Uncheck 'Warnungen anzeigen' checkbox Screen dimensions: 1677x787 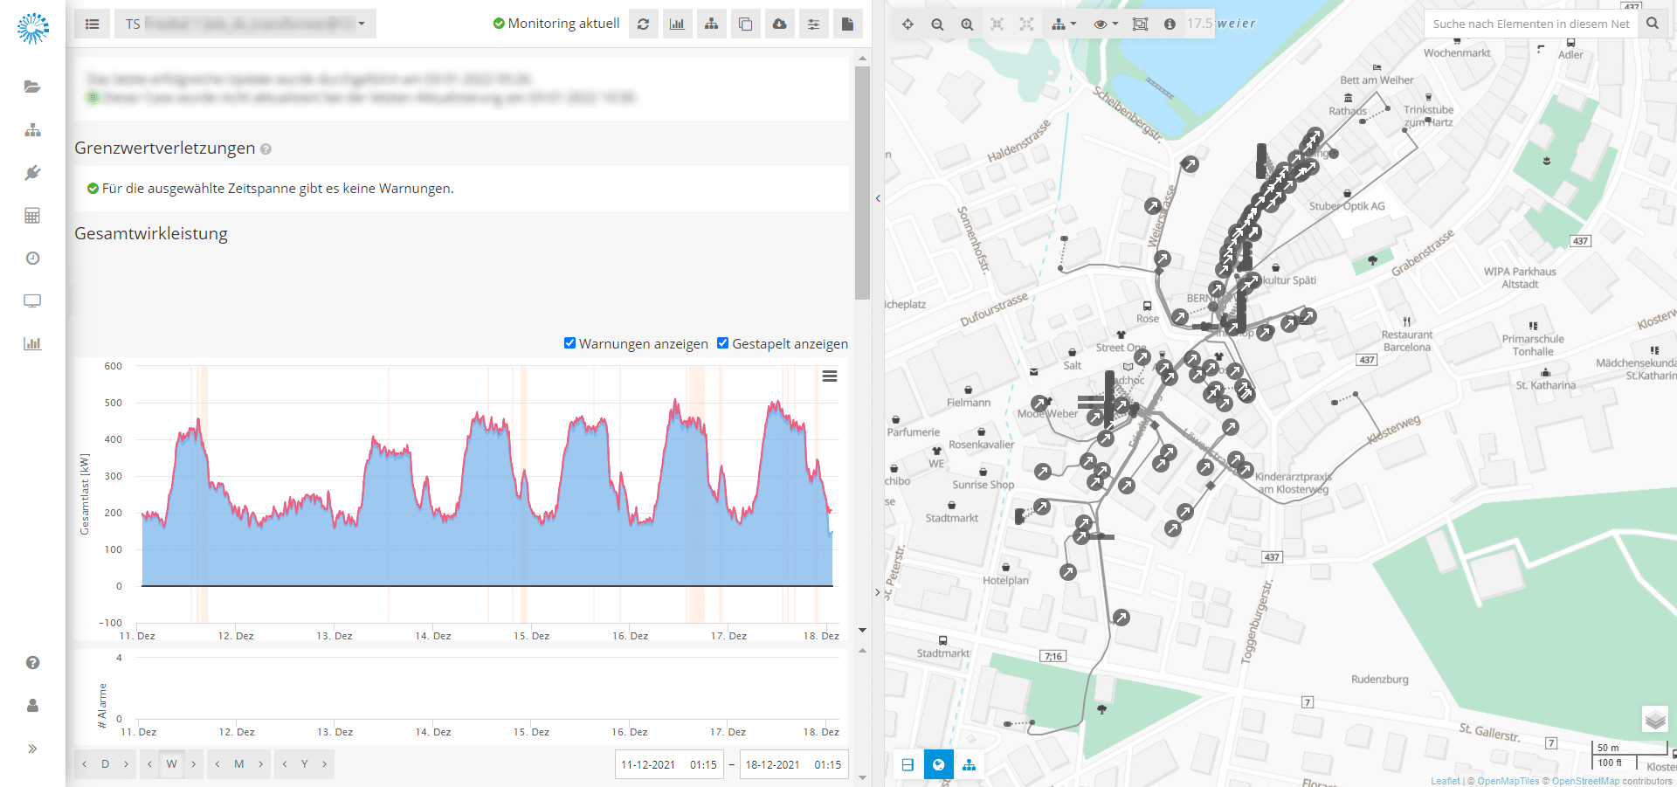569,343
